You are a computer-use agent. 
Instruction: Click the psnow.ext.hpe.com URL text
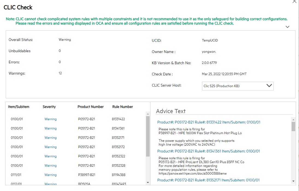tap(193, 174)
